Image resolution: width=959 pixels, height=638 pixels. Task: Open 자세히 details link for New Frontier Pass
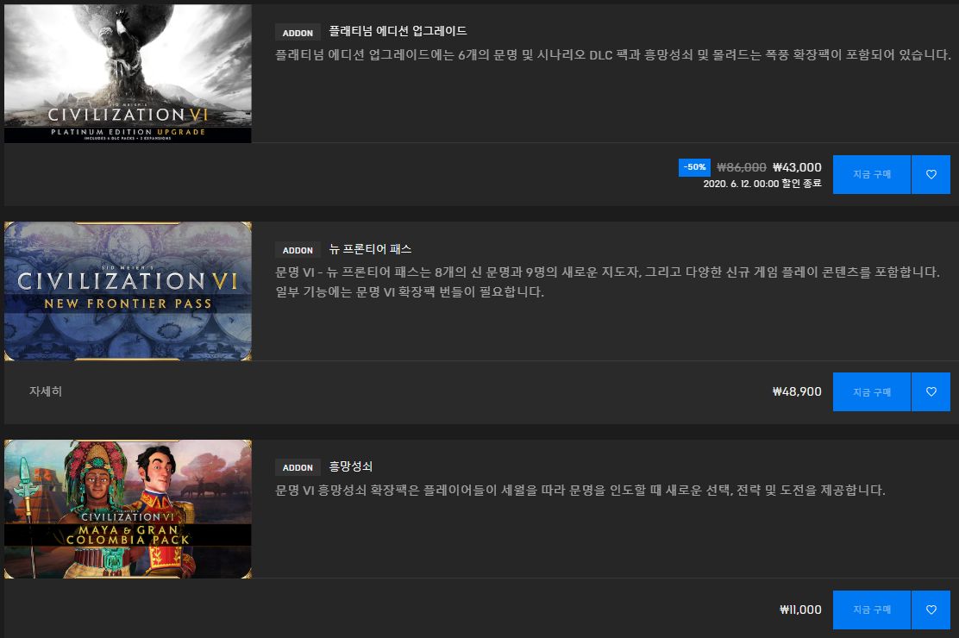(46, 391)
